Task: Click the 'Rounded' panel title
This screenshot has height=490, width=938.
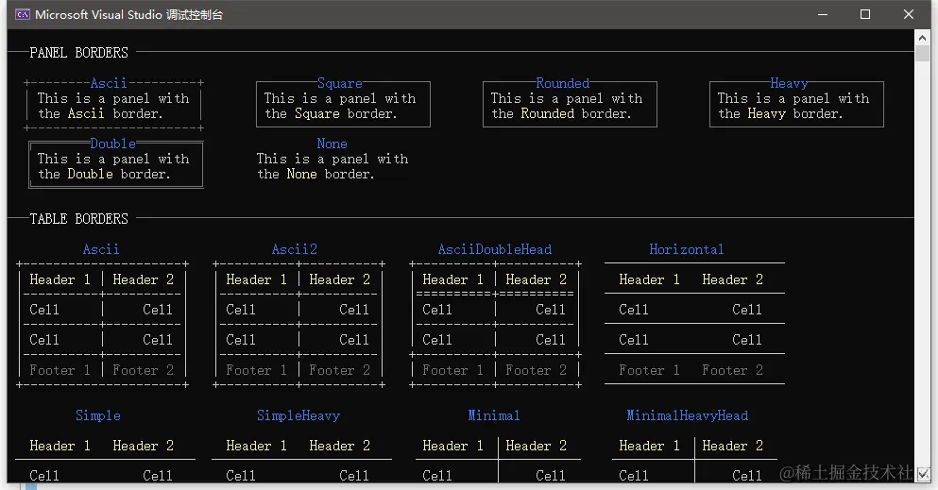Action: pyautogui.click(x=562, y=83)
